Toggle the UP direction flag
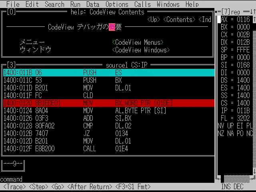The width and height of the screenshot is (256, 192). pos(230,126)
